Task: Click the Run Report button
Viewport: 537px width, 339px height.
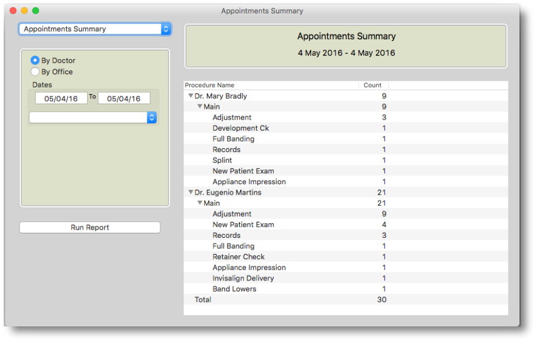Action: (x=90, y=227)
